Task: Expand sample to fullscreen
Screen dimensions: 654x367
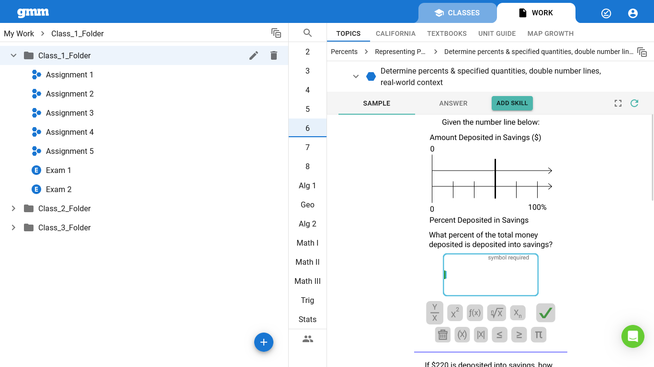Action: point(618,103)
